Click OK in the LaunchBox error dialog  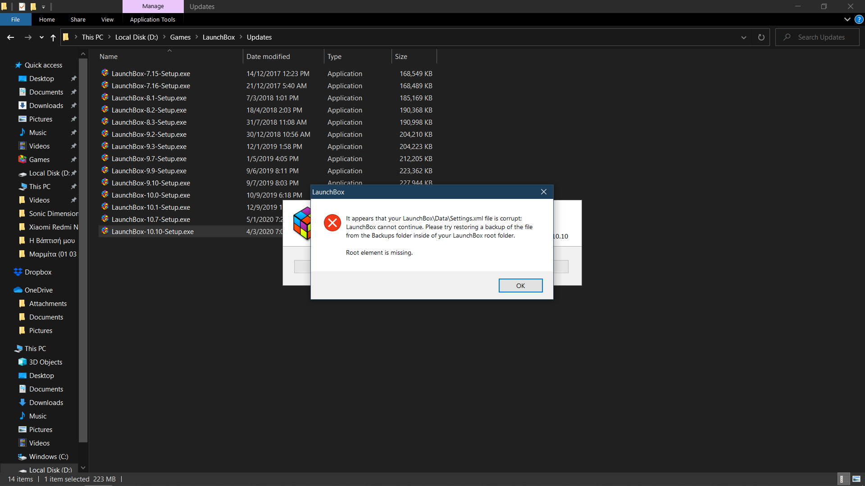coord(520,286)
